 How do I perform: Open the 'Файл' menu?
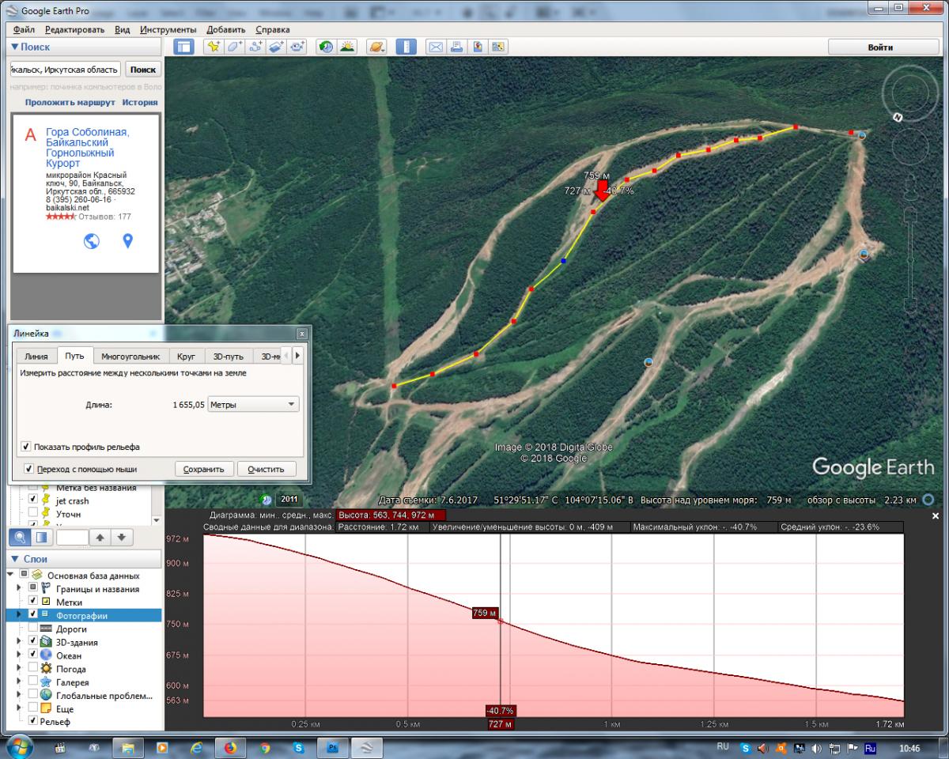click(24, 29)
